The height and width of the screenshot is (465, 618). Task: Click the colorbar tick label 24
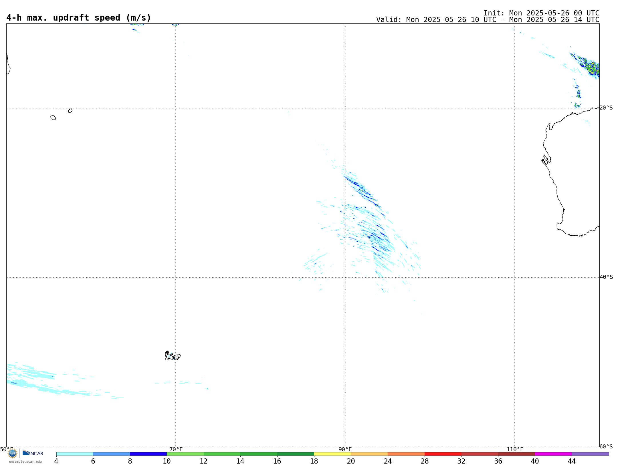(x=388, y=461)
